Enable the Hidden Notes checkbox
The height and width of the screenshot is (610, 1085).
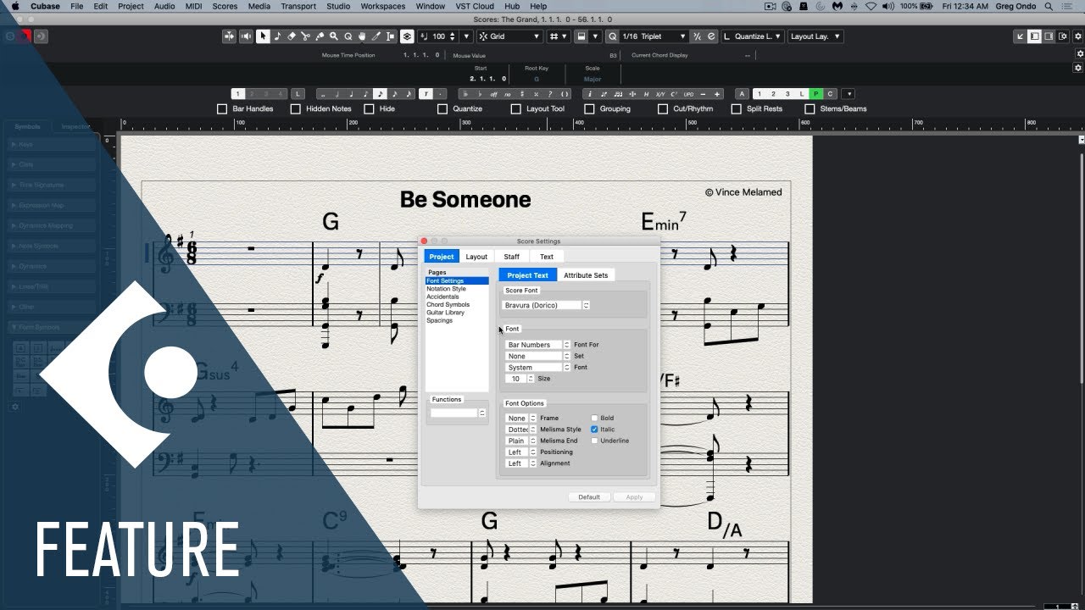(x=295, y=108)
